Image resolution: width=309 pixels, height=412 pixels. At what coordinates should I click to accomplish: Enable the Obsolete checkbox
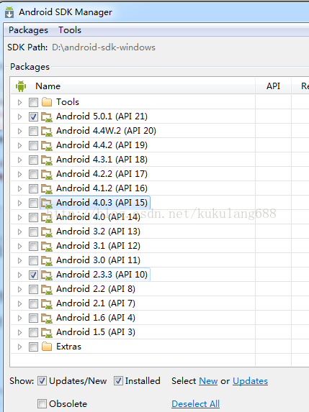pos(42,403)
